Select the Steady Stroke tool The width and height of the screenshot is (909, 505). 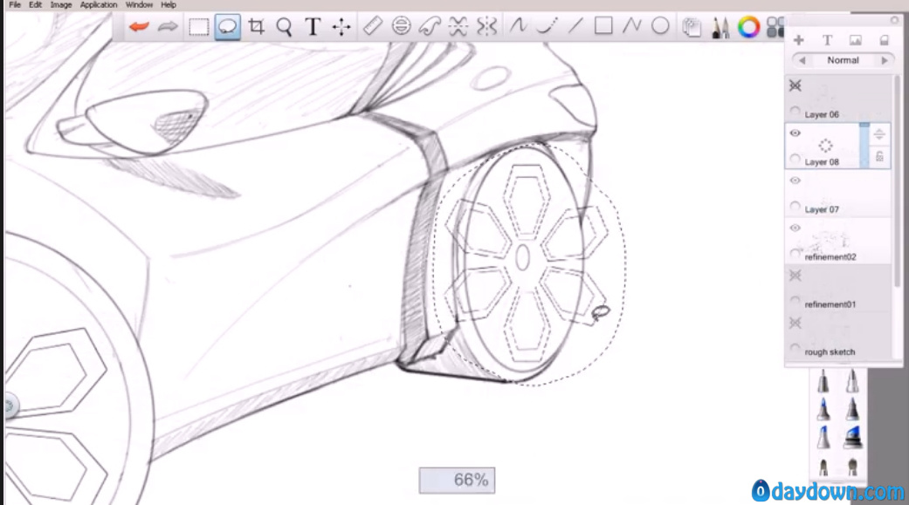[x=518, y=26]
